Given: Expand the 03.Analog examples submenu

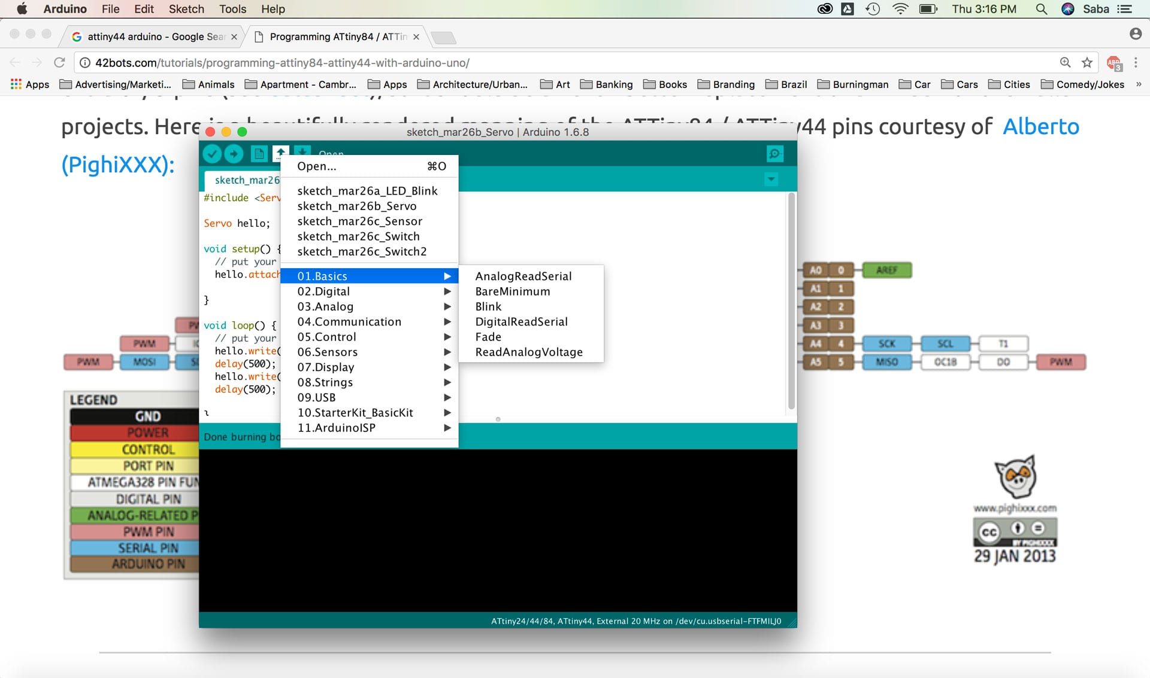Looking at the screenshot, I should pos(370,306).
